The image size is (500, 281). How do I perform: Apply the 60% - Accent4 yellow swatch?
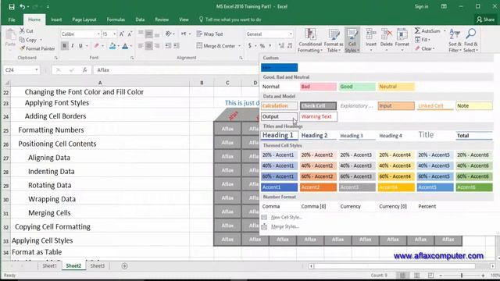pos(396,176)
